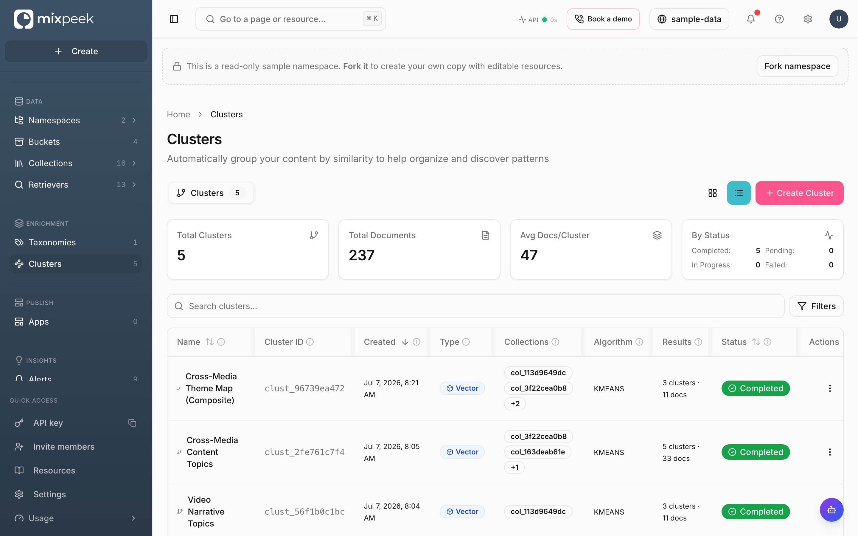
Task: Focus the Search clusters field
Action: pyautogui.click(x=475, y=306)
